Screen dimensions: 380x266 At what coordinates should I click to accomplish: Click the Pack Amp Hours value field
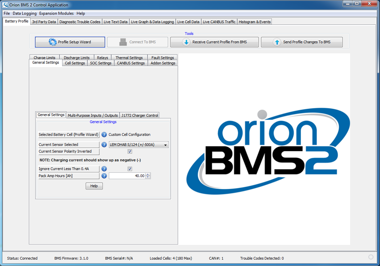(127, 176)
